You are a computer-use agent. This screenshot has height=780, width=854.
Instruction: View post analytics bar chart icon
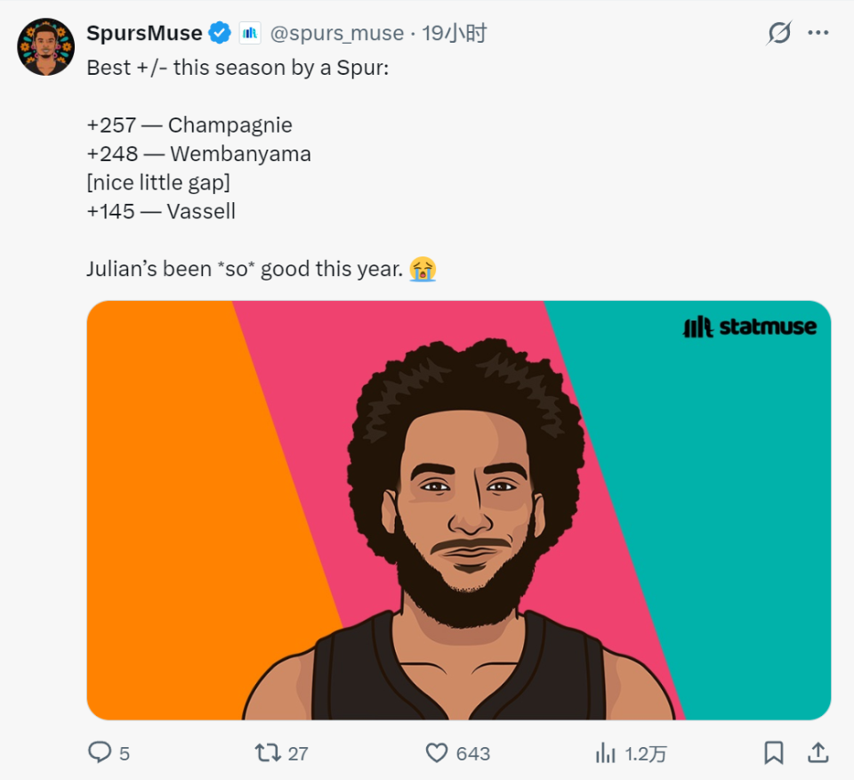606,753
